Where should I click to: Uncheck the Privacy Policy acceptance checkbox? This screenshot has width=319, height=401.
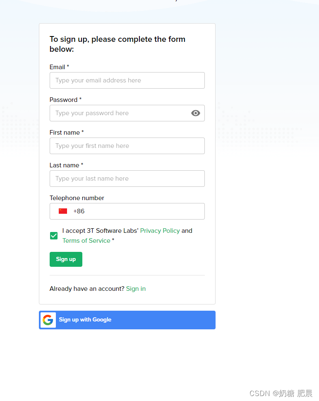pyautogui.click(x=53, y=235)
